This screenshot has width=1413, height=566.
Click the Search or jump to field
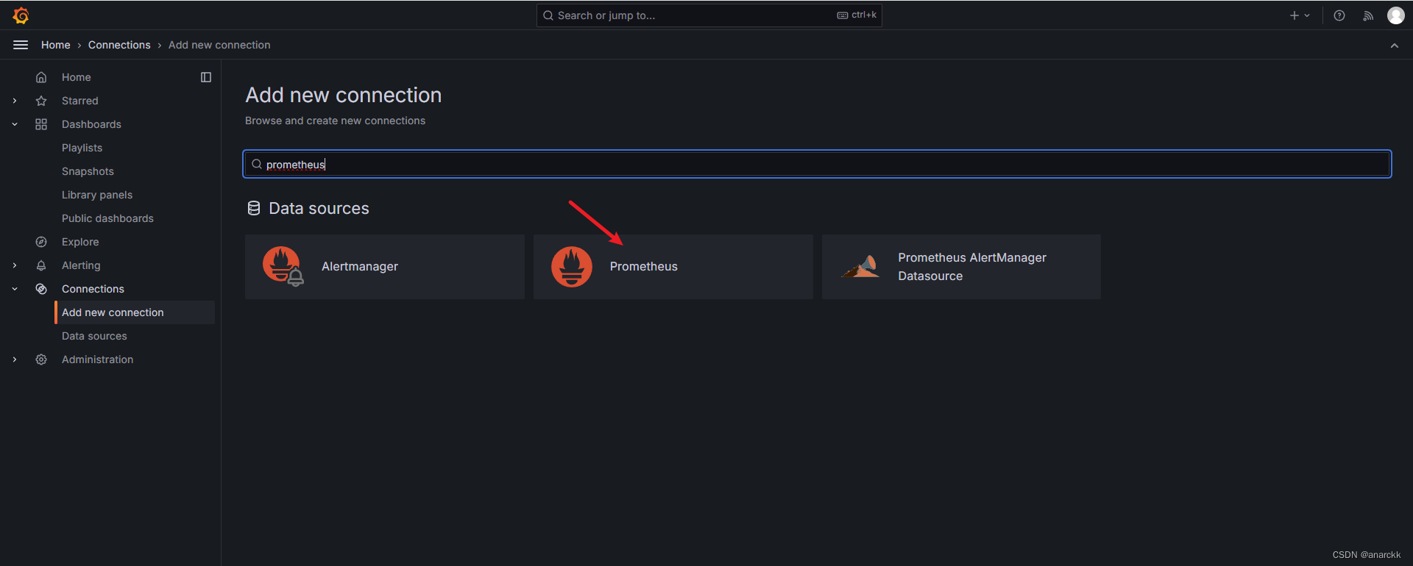[709, 15]
